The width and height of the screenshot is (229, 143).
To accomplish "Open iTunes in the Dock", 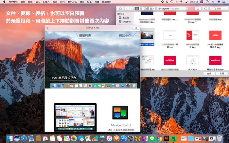I will point(109,138).
